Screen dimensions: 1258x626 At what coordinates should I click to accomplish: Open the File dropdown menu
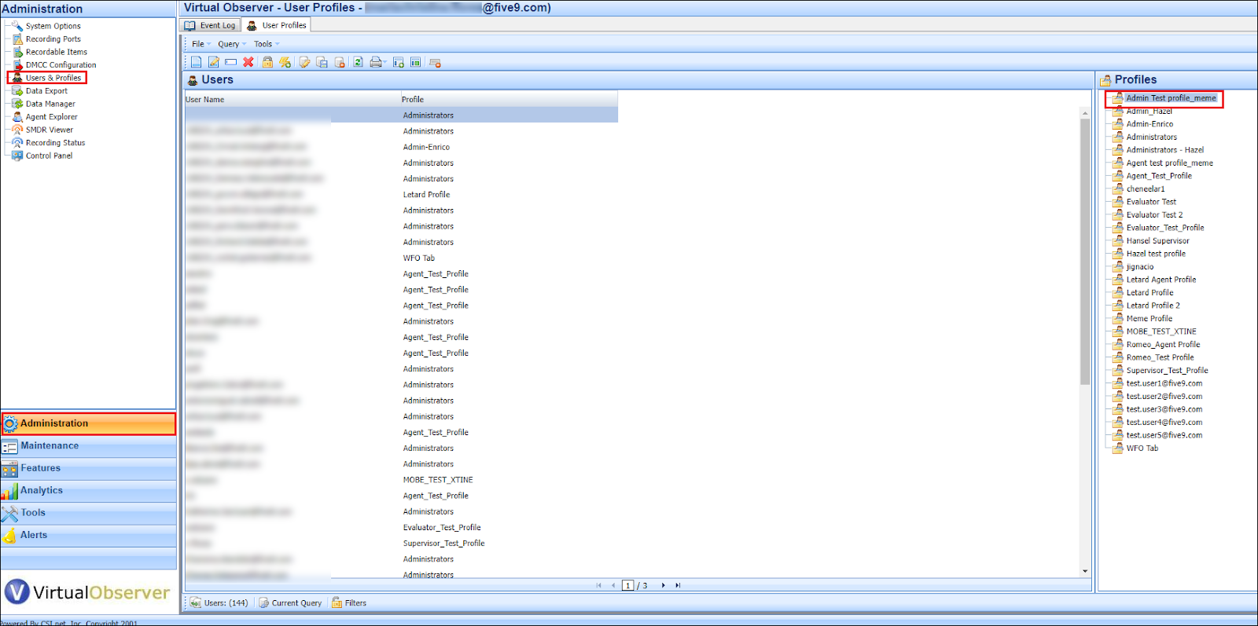[x=198, y=44]
